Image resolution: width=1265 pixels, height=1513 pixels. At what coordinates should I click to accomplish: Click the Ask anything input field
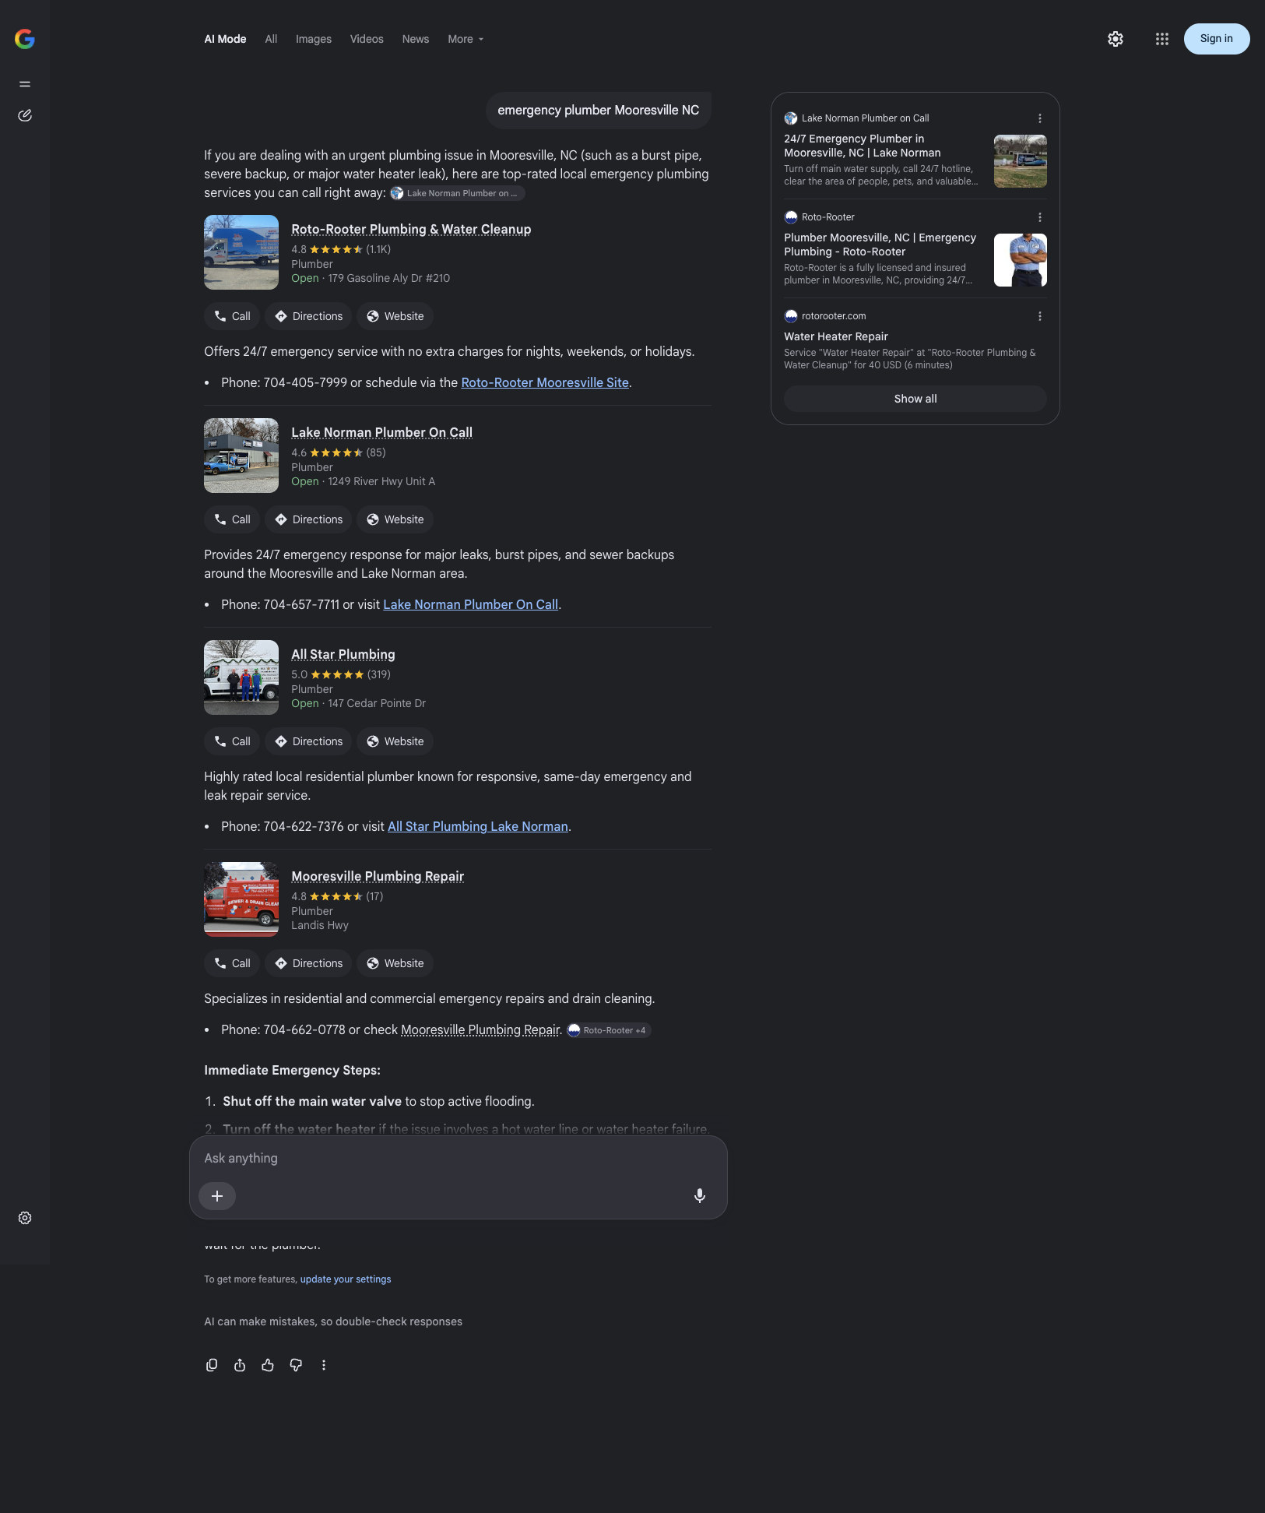tap(458, 1158)
